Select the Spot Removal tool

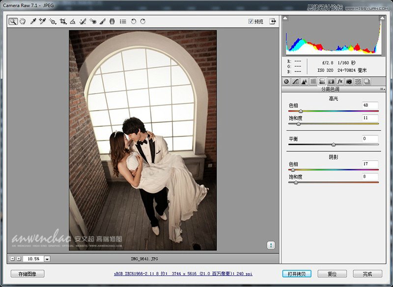pyautogui.click(x=83, y=21)
